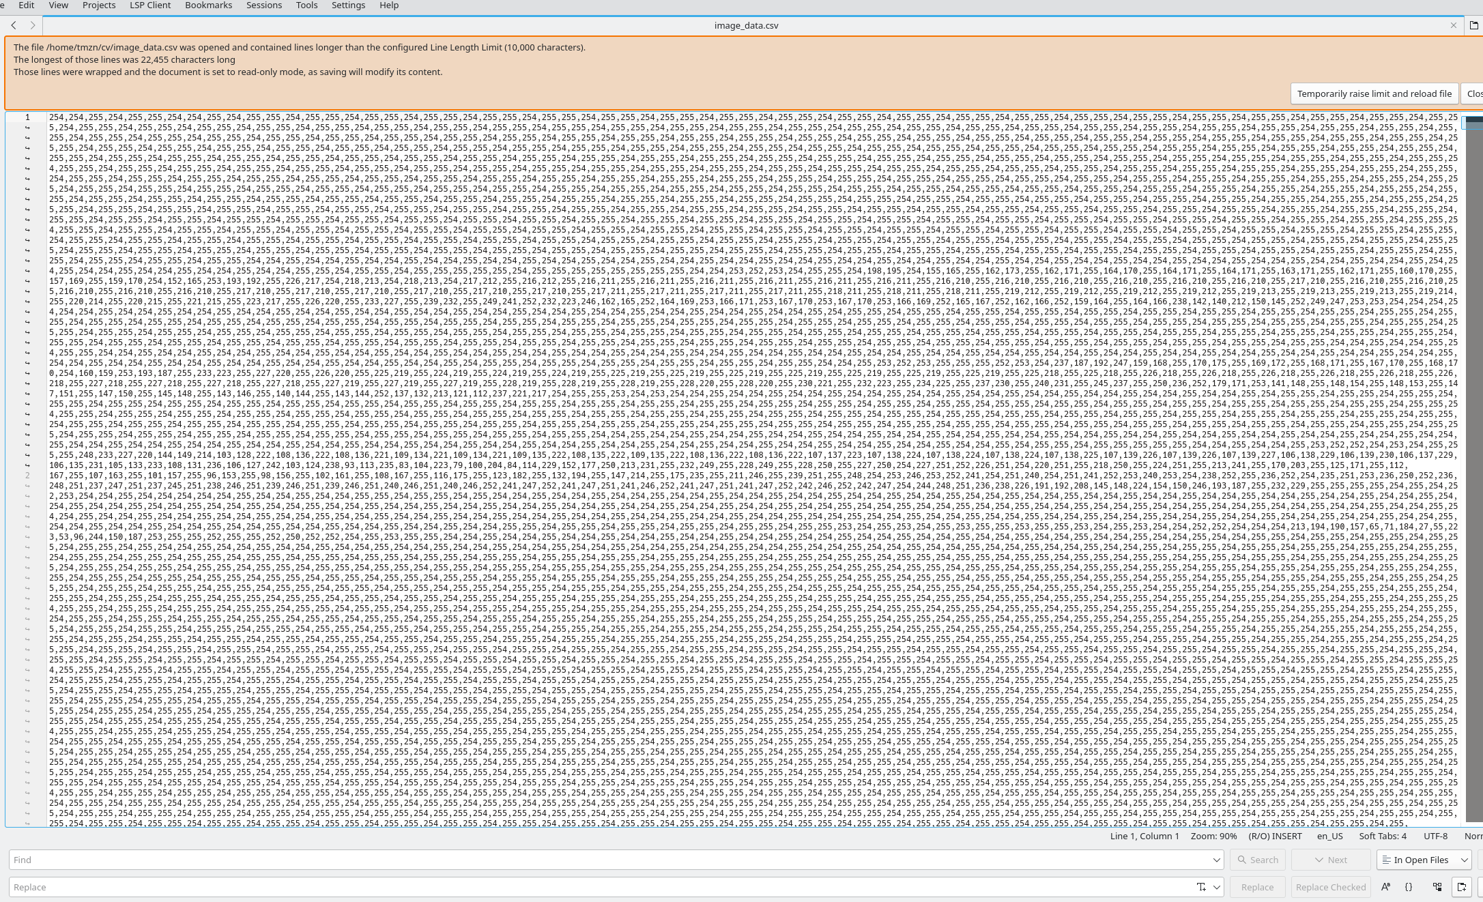
Task: Change Zoom: 90% in status bar
Action: [1213, 836]
